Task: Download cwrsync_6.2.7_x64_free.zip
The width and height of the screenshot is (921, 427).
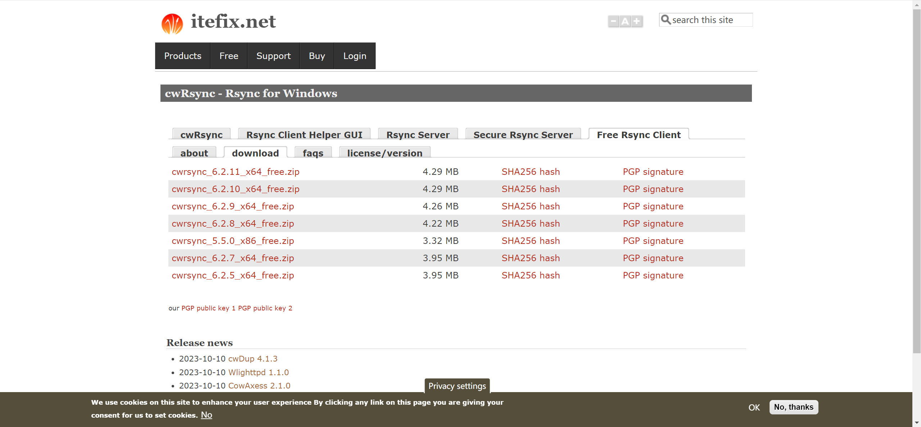Action: (x=233, y=258)
